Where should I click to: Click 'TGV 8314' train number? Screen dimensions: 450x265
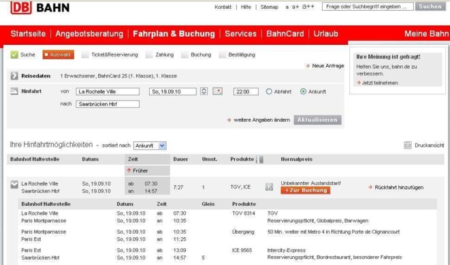[x=243, y=213]
